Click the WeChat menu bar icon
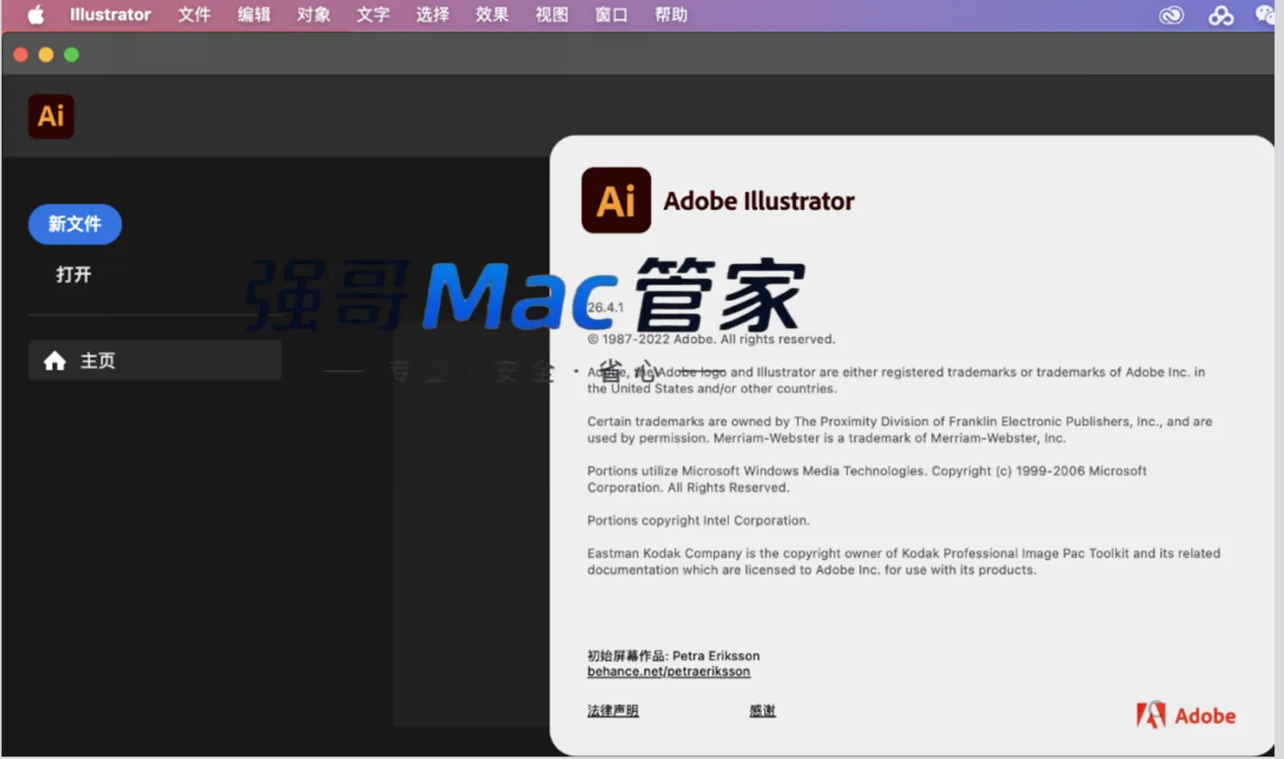This screenshot has width=1284, height=759. 1266,15
